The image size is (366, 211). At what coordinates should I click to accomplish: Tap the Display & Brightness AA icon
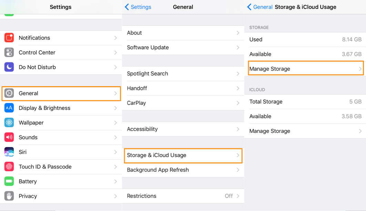pyautogui.click(x=9, y=108)
